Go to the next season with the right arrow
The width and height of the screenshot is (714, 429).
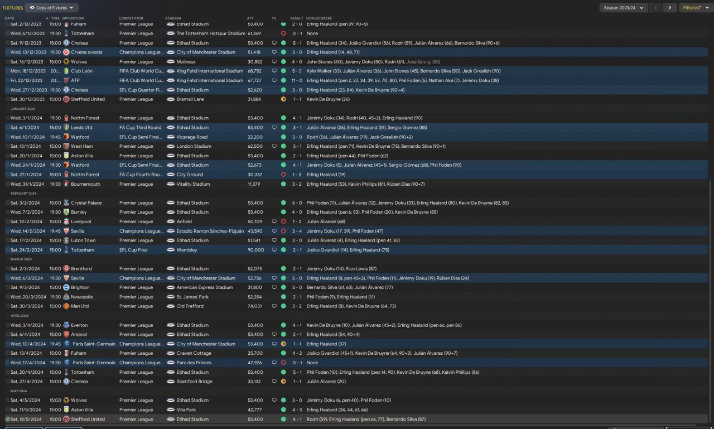click(x=670, y=8)
